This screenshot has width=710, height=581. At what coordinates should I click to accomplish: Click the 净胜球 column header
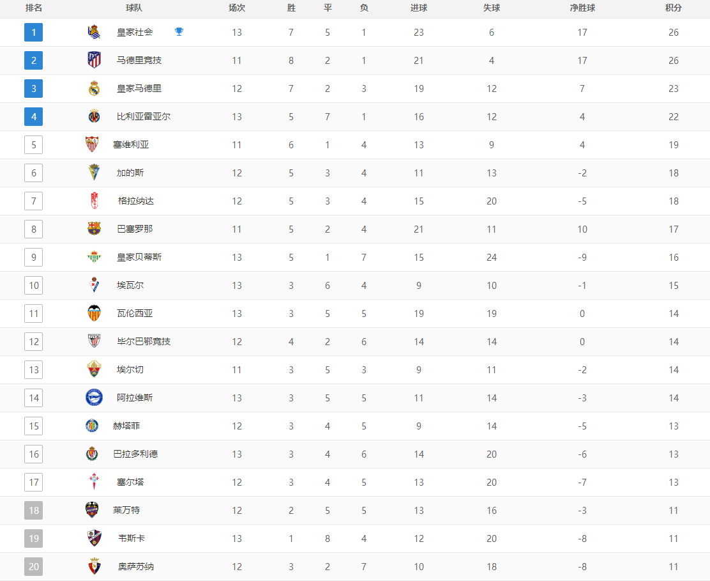pos(582,8)
